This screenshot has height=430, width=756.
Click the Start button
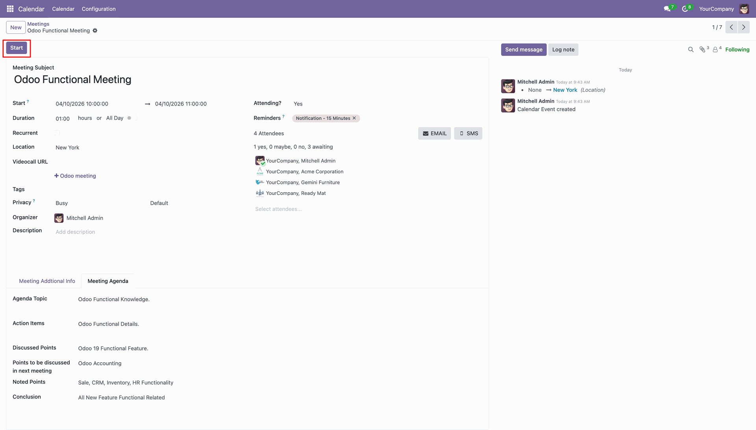pos(17,48)
